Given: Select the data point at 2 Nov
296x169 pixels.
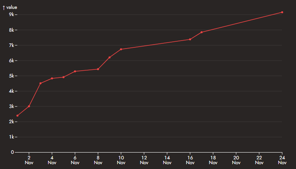Looking at the screenshot, I should tap(29, 106).
